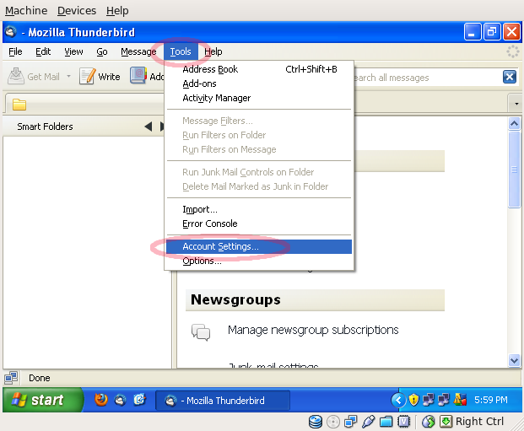Click the Thunderbird title bar icon
The image size is (524, 431).
(11, 32)
